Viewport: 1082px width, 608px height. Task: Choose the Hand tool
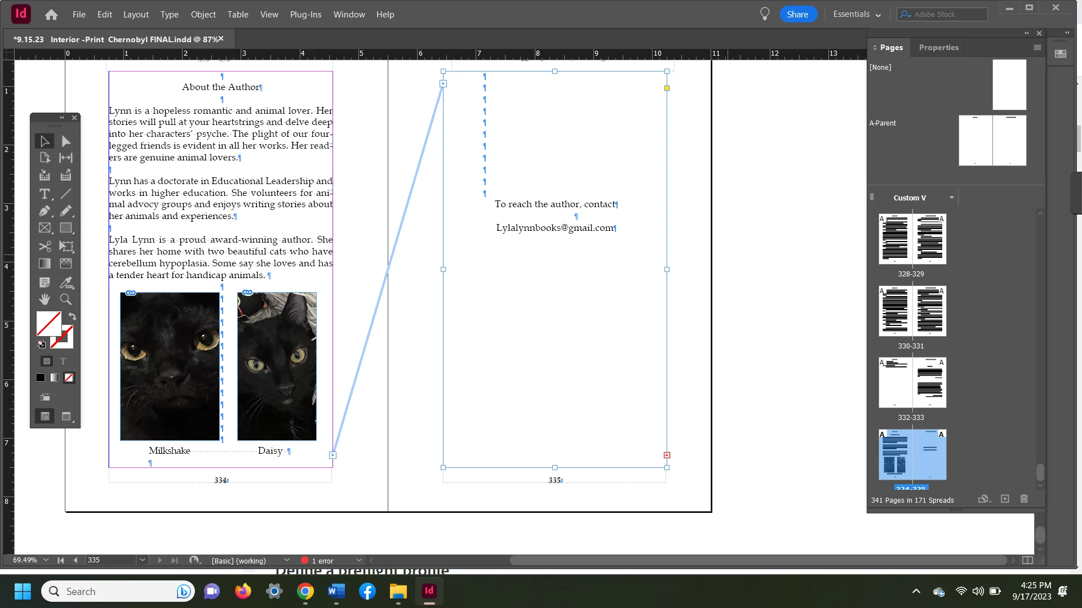click(x=45, y=299)
